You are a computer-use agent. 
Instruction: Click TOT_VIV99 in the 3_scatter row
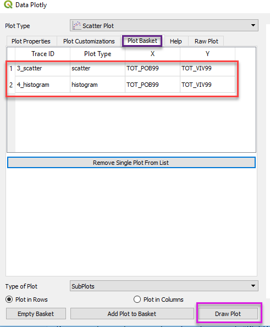(x=207, y=68)
